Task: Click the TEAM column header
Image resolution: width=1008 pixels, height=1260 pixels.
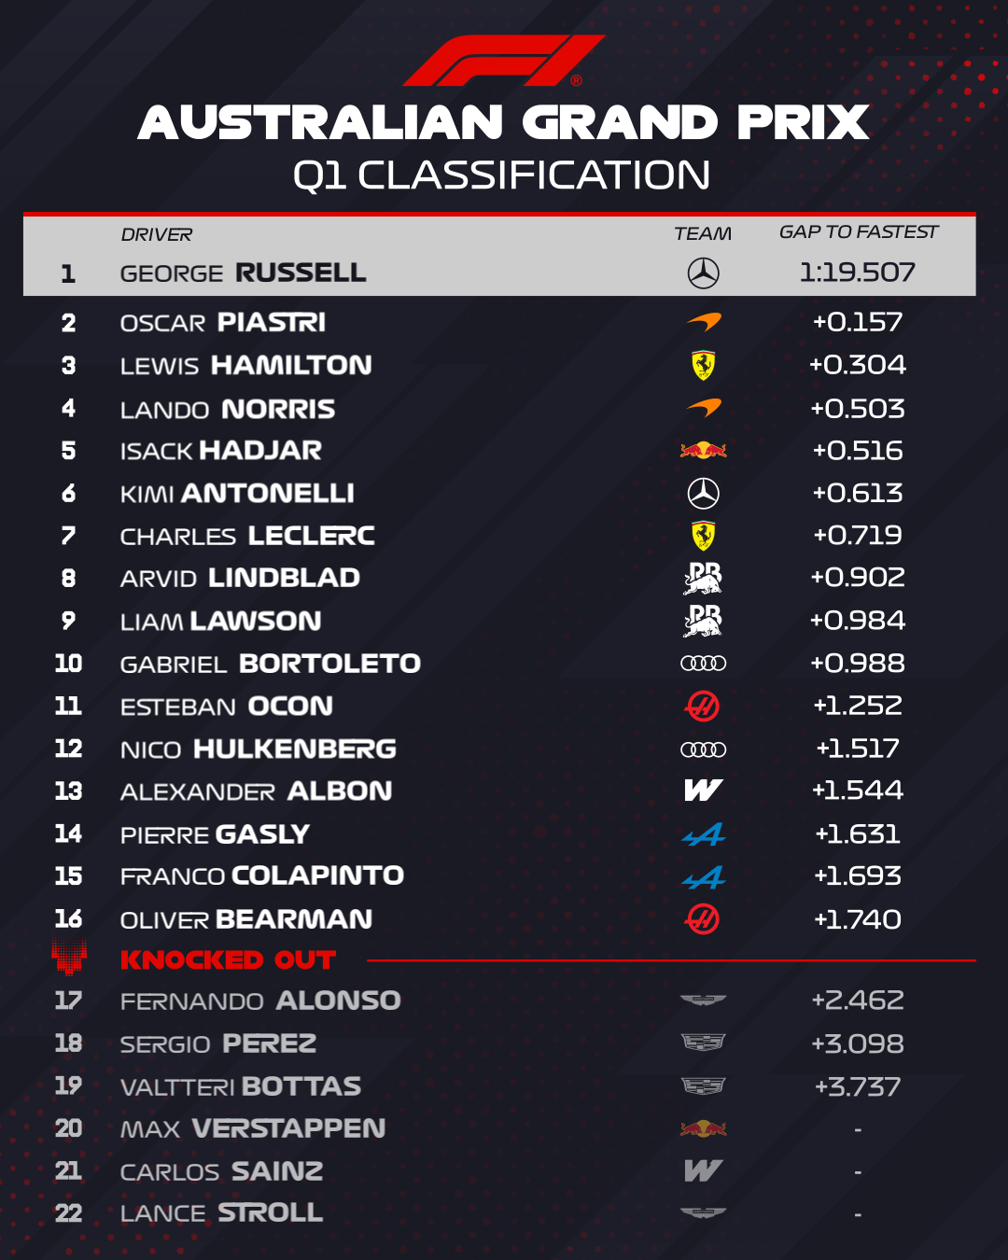Action: (703, 233)
